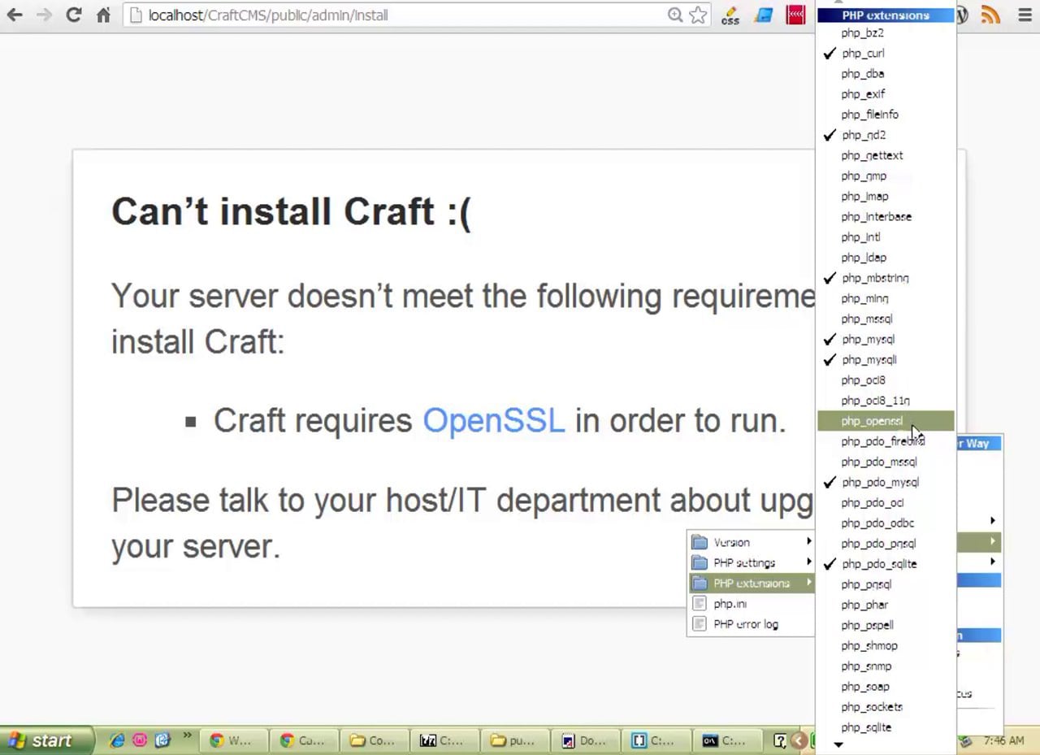Viewport: 1040px width, 755px height.
Task: Launch Internet Explorer from quick launch
Action: (x=118, y=740)
